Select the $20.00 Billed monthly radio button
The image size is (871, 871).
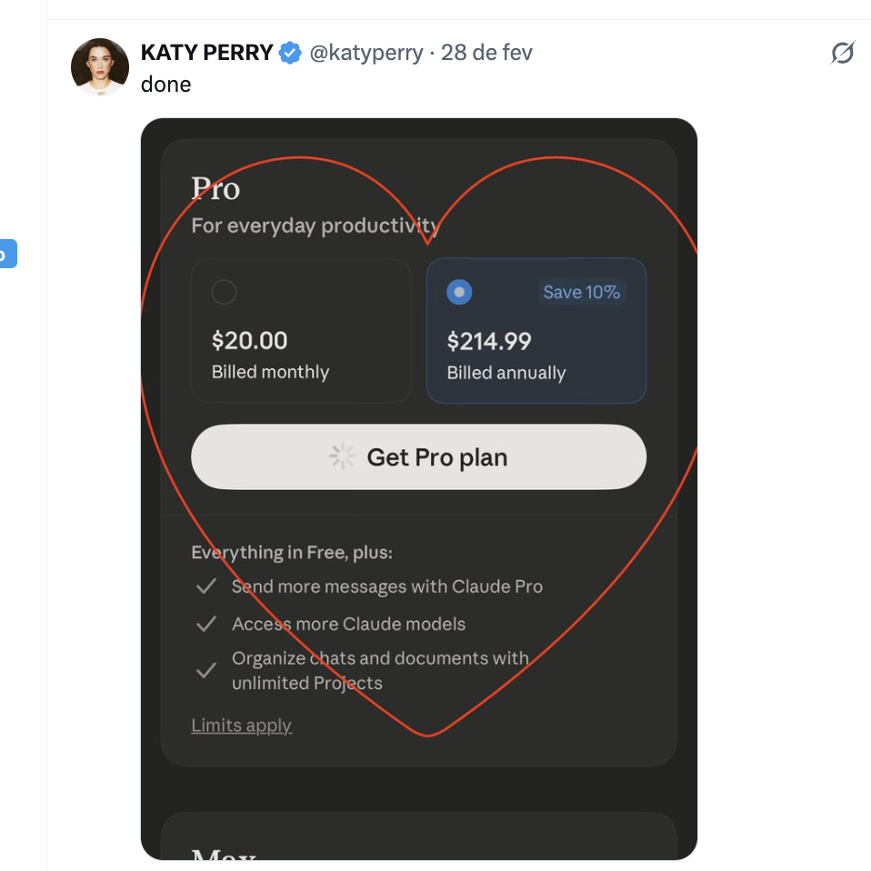[222, 292]
